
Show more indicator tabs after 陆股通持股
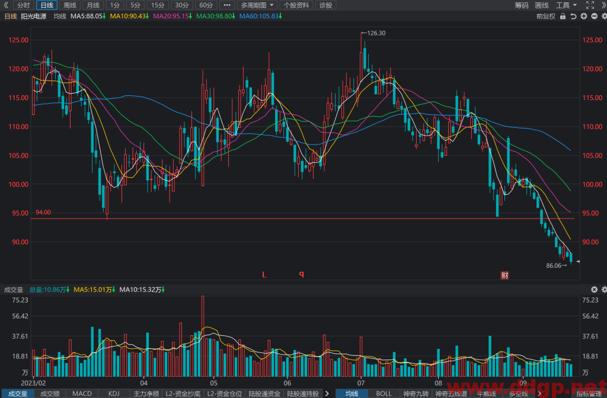click(x=327, y=393)
